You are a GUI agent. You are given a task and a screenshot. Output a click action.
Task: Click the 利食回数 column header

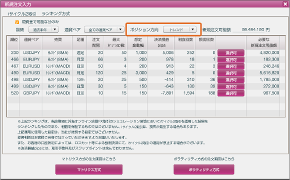[x=185, y=42]
